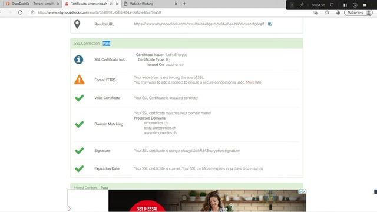Click the SSL Certificate Info blue icon
377x212 pixels.
point(78,59)
